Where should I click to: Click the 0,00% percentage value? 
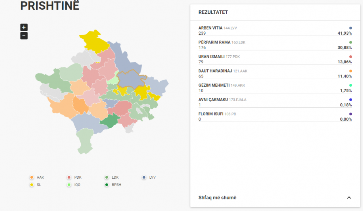[x=346, y=119]
